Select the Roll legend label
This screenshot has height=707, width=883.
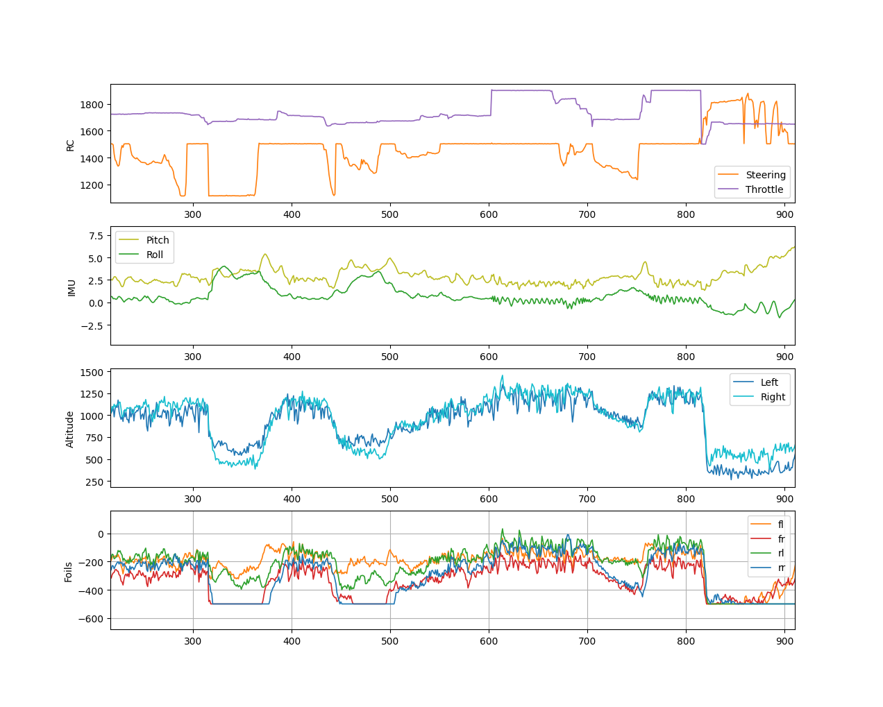[x=155, y=255]
